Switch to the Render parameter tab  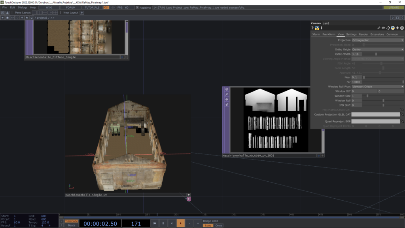pos(363,34)
